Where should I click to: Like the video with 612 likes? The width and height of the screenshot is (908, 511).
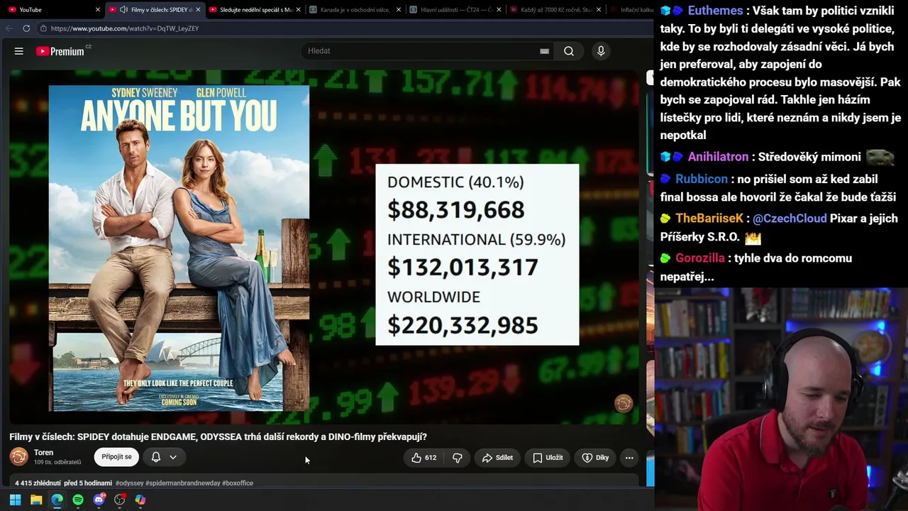click(x=424, y=458)
